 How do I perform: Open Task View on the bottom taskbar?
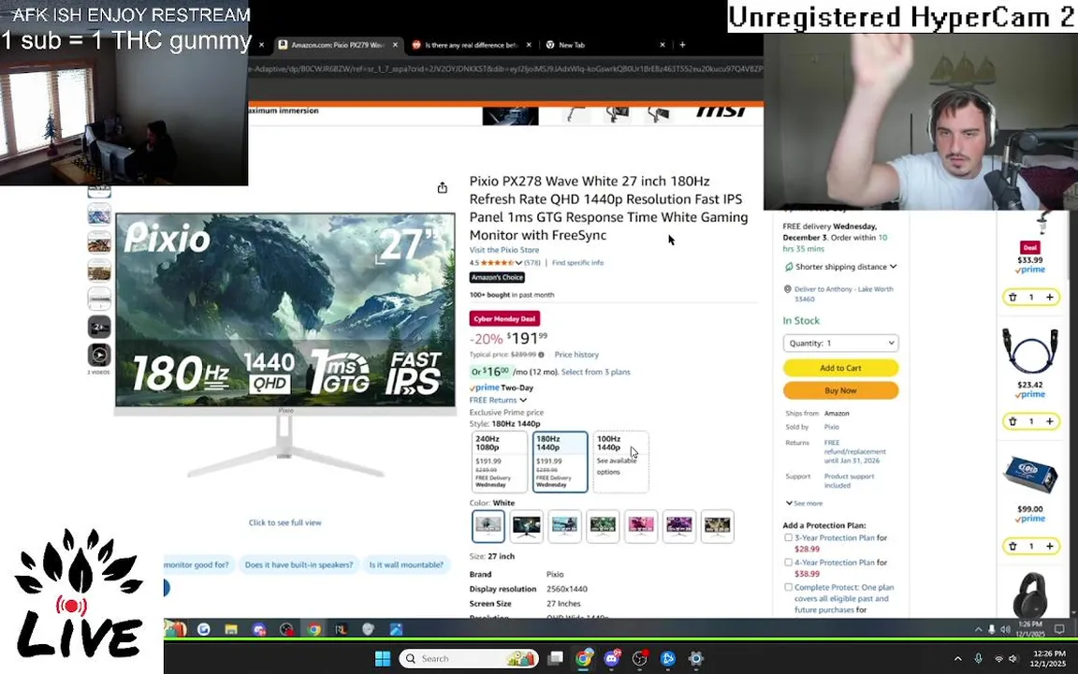pos(556,658)
